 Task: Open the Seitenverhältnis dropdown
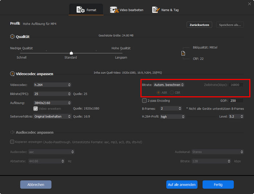pos(52,117)
